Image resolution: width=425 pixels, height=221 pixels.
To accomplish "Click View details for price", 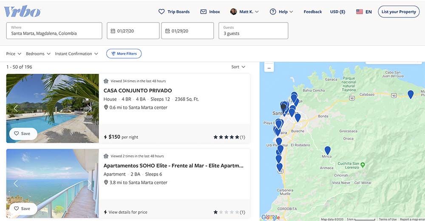I will [128, 213].
